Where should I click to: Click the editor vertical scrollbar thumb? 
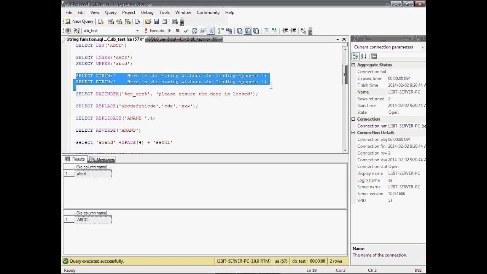point(345,75)
